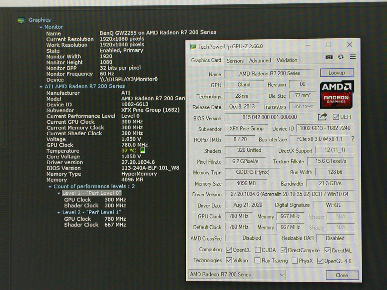The height and width of the screenshot is (290, 387).
Task: Toggle the DirectCompute checkbox
Action: click(x=283, y=250)
